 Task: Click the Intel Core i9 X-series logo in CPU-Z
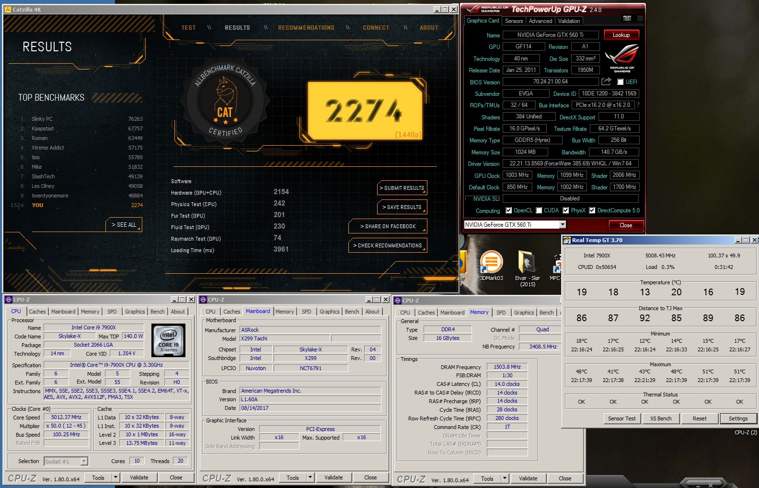(169, 340)
